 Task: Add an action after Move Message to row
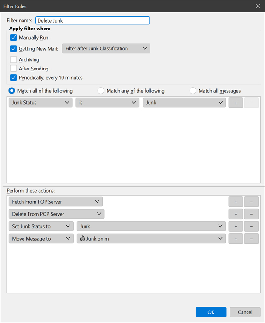coord(236,239)
